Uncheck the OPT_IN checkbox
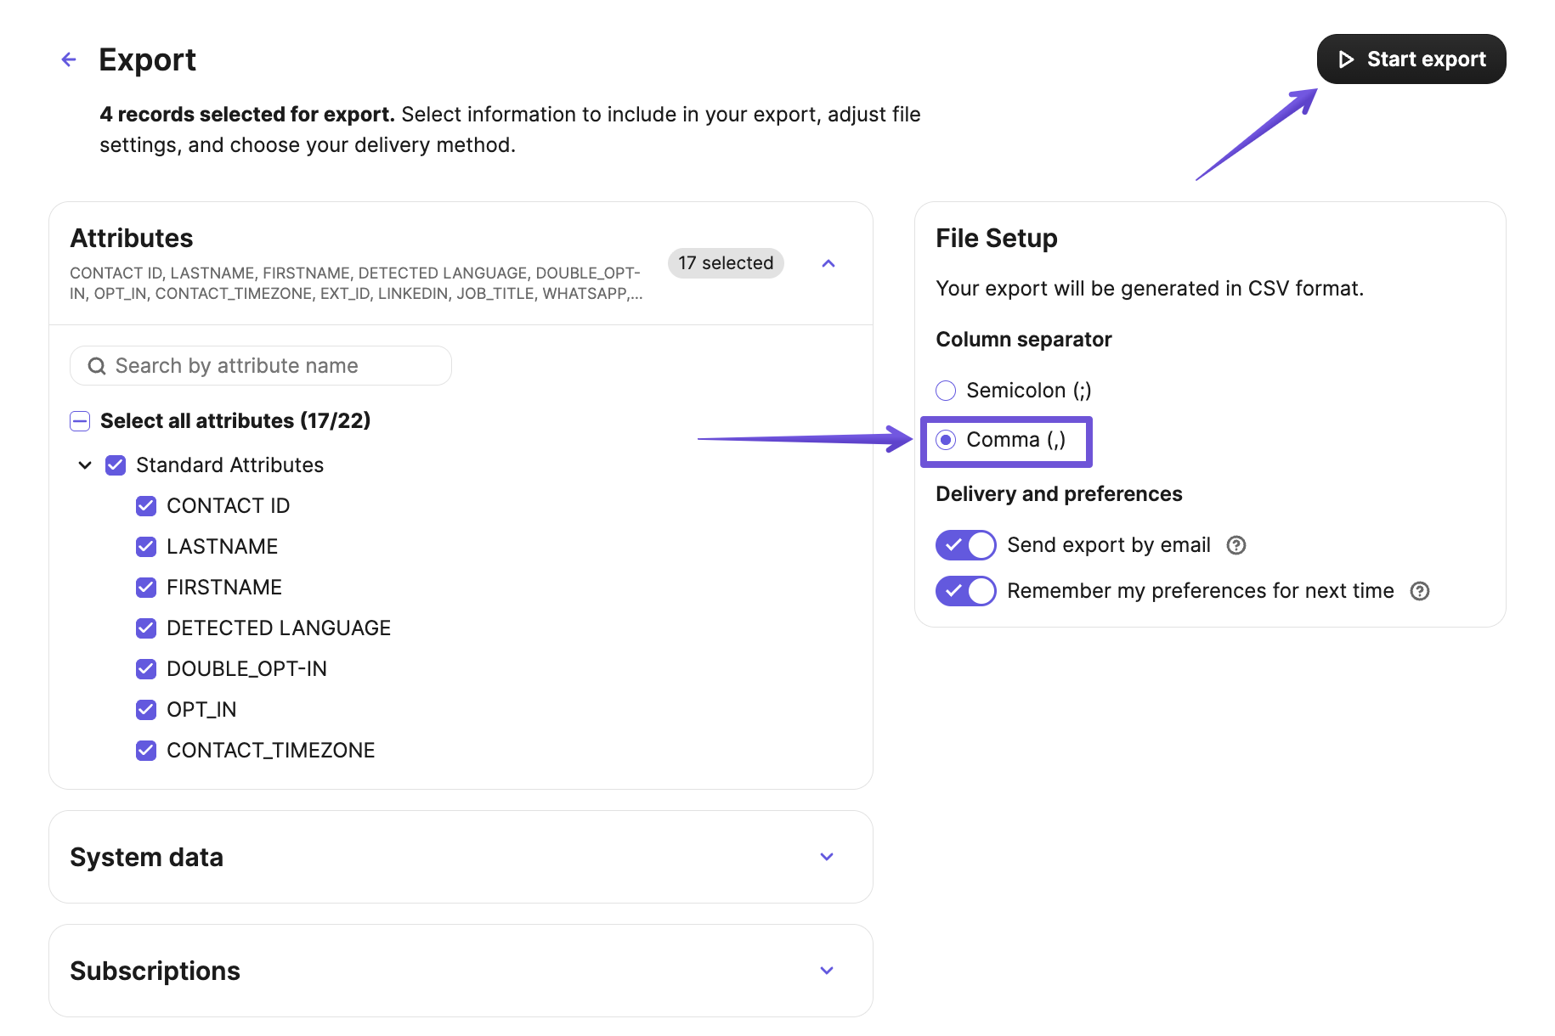This screenshot has width=1555, height=1036. click(x=146, y=710)
